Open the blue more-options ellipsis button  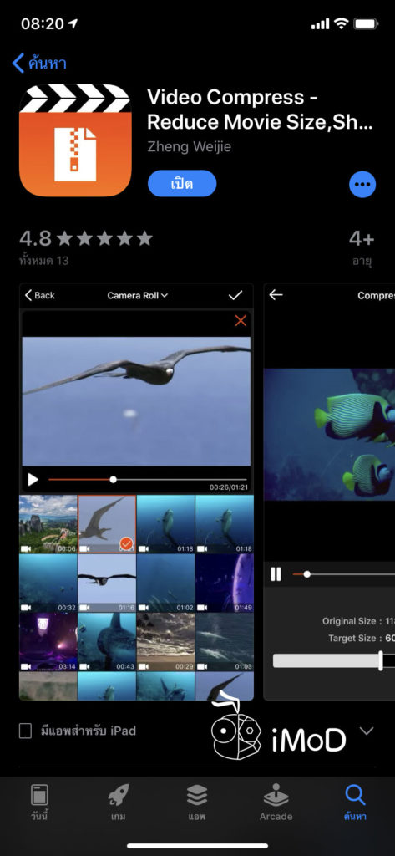[362, 184]
